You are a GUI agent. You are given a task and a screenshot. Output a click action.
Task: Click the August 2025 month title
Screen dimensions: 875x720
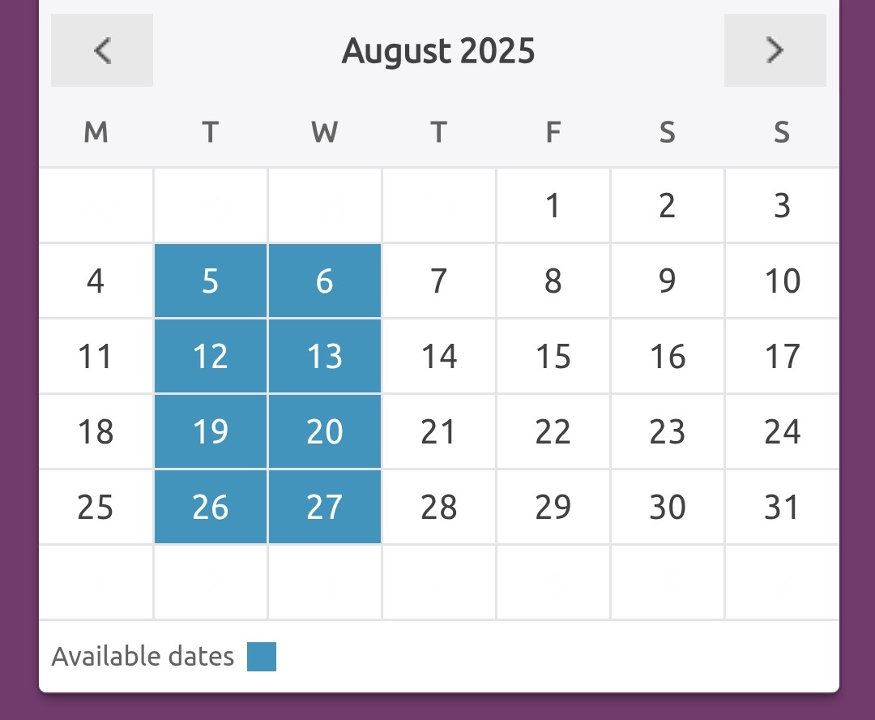click(x=438, y=51)
